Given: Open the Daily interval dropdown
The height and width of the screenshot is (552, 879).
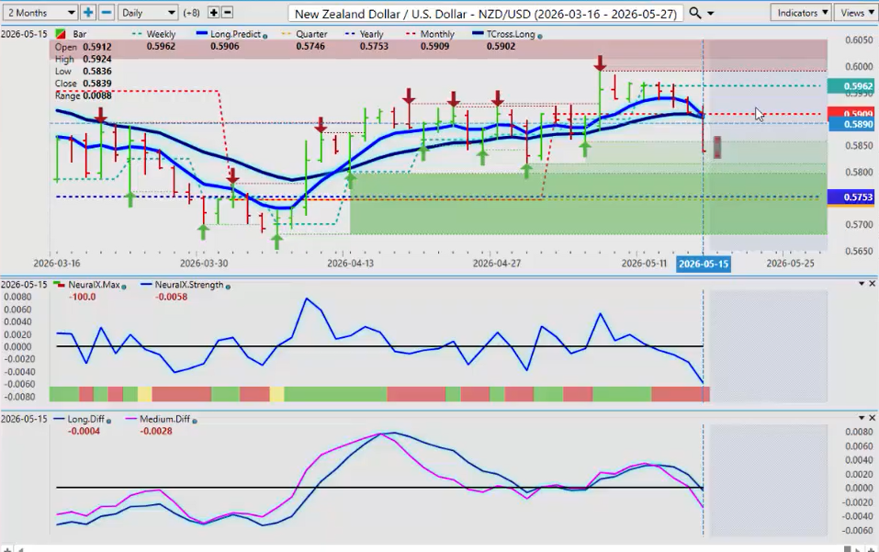Looking at the screenshot, I should (148, 12).
